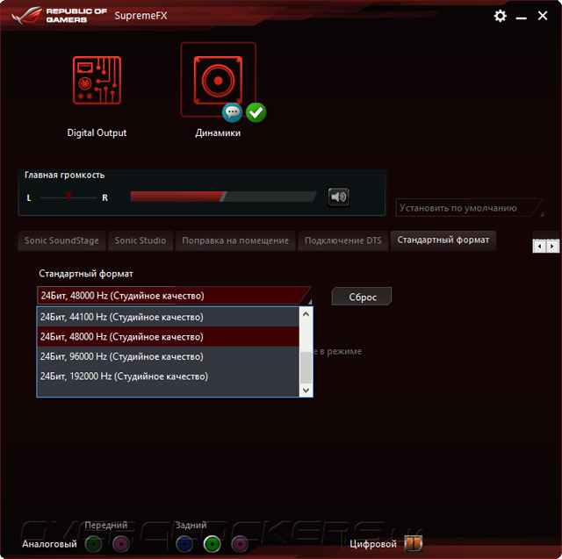Click the Сброс reset button

coord(362,297)
